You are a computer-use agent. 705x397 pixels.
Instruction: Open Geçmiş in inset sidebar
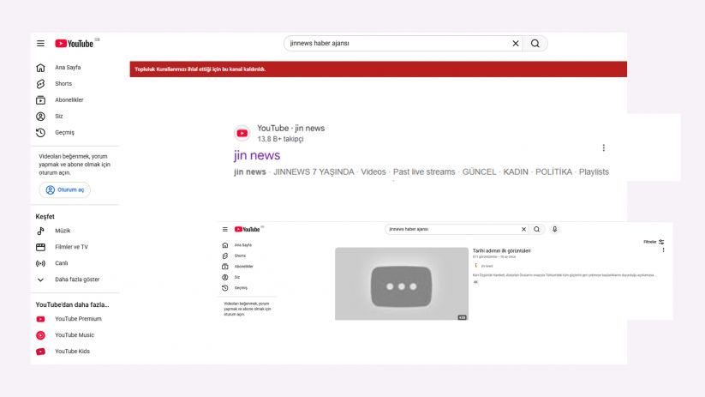pos(241,288)
